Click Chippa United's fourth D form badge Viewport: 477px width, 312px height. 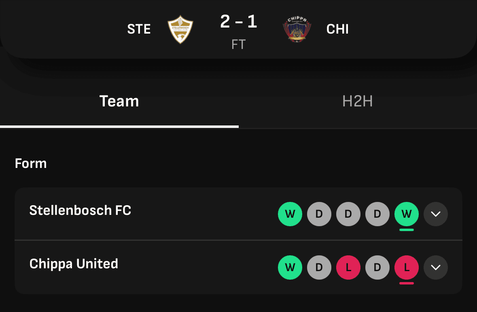pyautogui.click(x=377, y=267)
